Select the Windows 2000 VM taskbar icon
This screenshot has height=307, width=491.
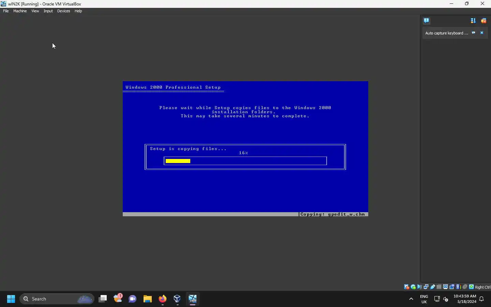(193, 299)
